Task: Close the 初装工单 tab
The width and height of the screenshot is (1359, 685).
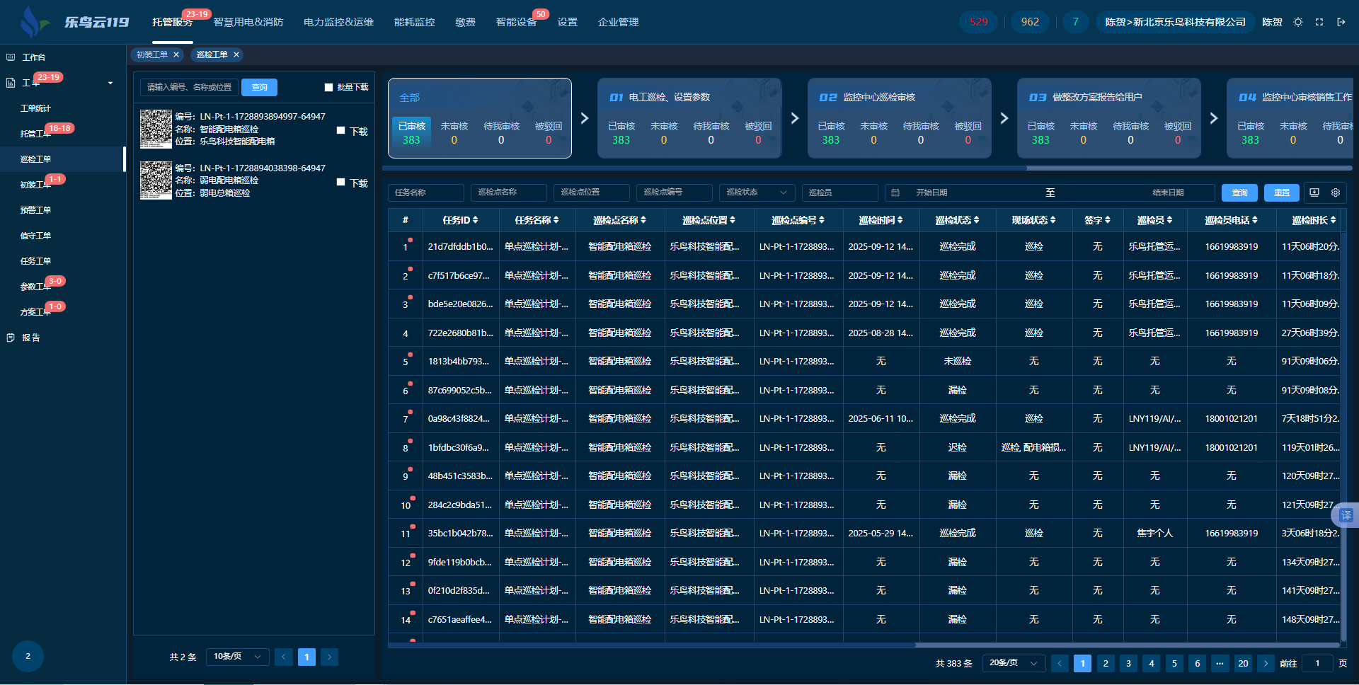Action: pyautogui.click(x=176, y=54)
